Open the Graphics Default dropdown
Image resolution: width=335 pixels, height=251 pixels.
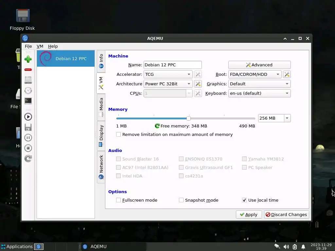(x=259, y=84)
